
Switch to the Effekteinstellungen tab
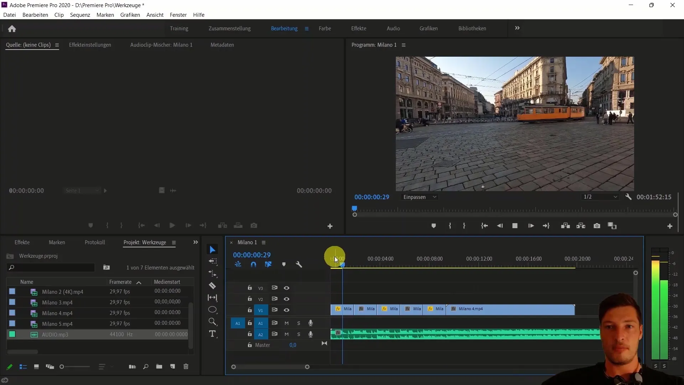(x=90, y=45)
